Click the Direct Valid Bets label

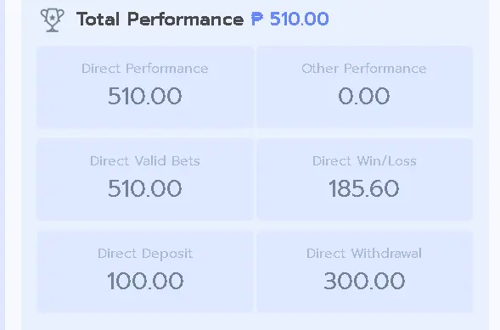coord(145,161)
